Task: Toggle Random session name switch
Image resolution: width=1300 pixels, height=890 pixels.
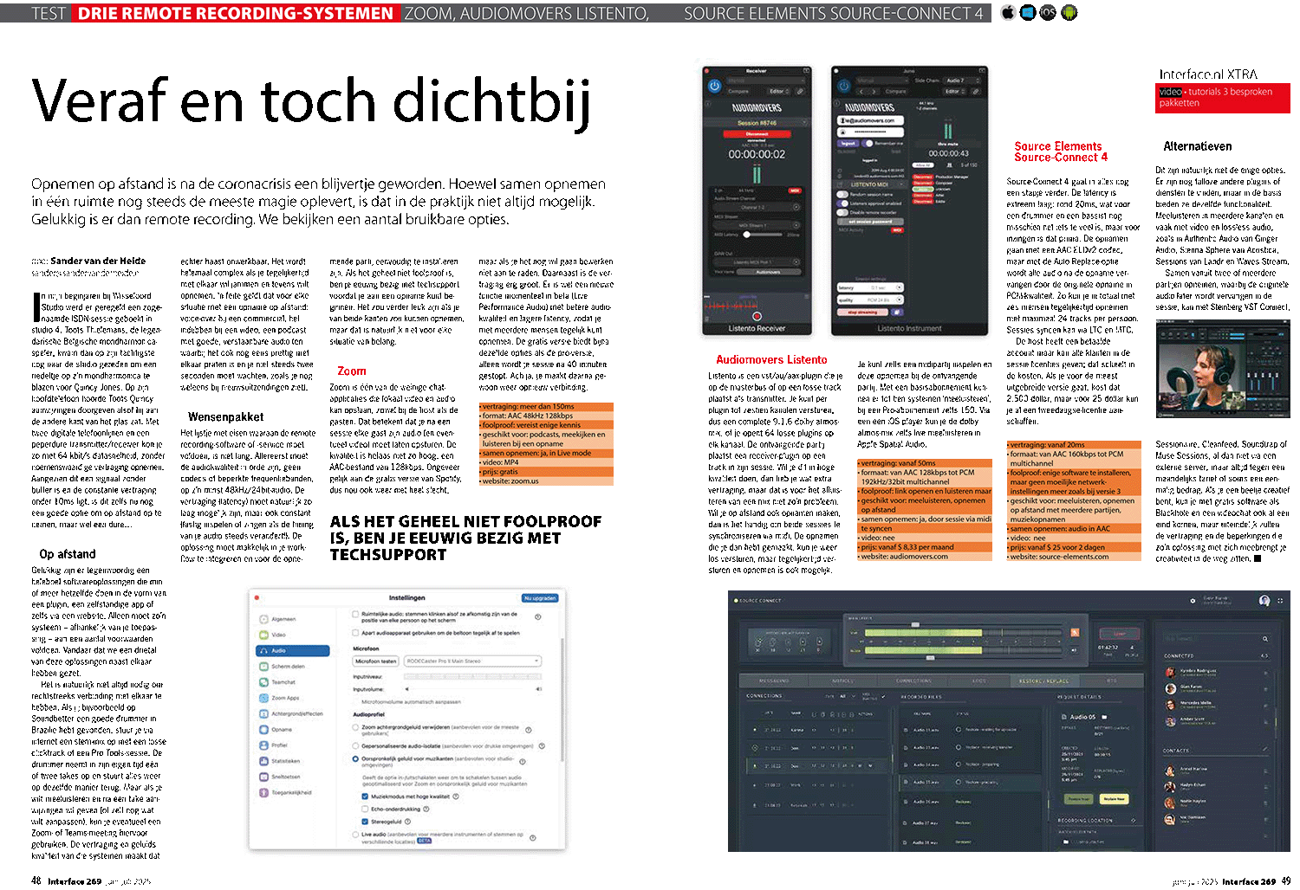Action: point(842,195)
